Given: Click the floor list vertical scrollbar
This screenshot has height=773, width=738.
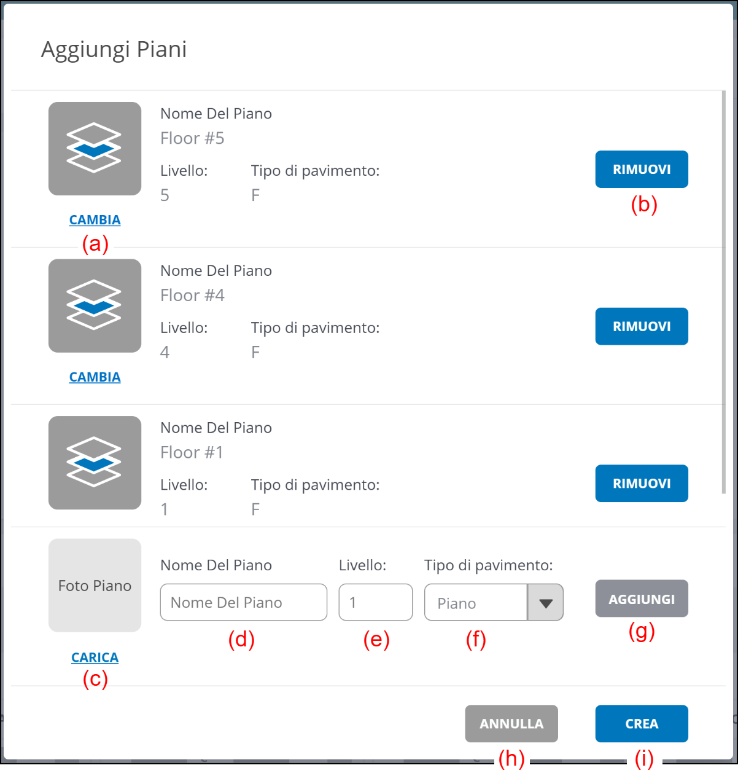Looking at the screenshot, I should click(x=724, y=292).
